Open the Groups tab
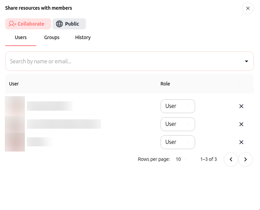This screenshot has width=260, height=210. point(52,38)
